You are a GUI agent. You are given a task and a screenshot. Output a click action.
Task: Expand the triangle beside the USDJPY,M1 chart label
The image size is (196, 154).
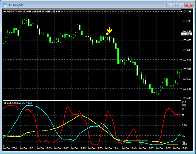tap(5, 12)
